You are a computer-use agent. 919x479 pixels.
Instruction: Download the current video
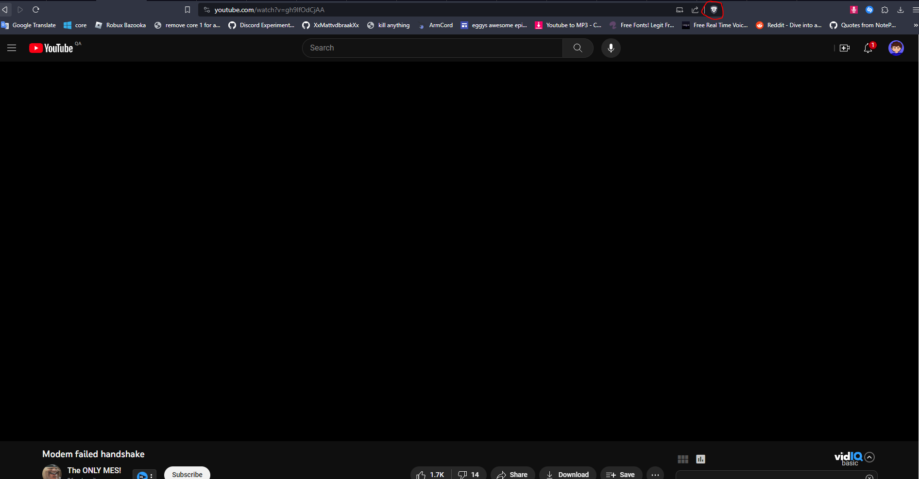point(567,474)
